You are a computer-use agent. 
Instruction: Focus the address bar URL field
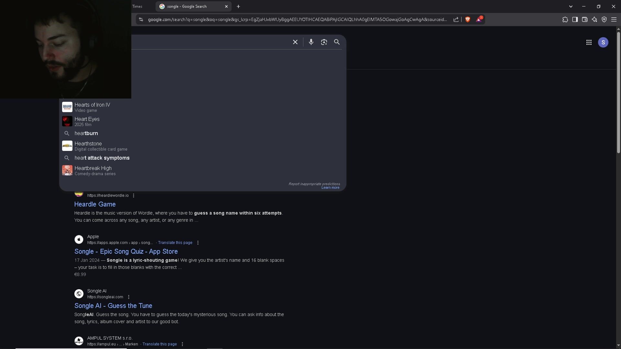tap(298, 19)
